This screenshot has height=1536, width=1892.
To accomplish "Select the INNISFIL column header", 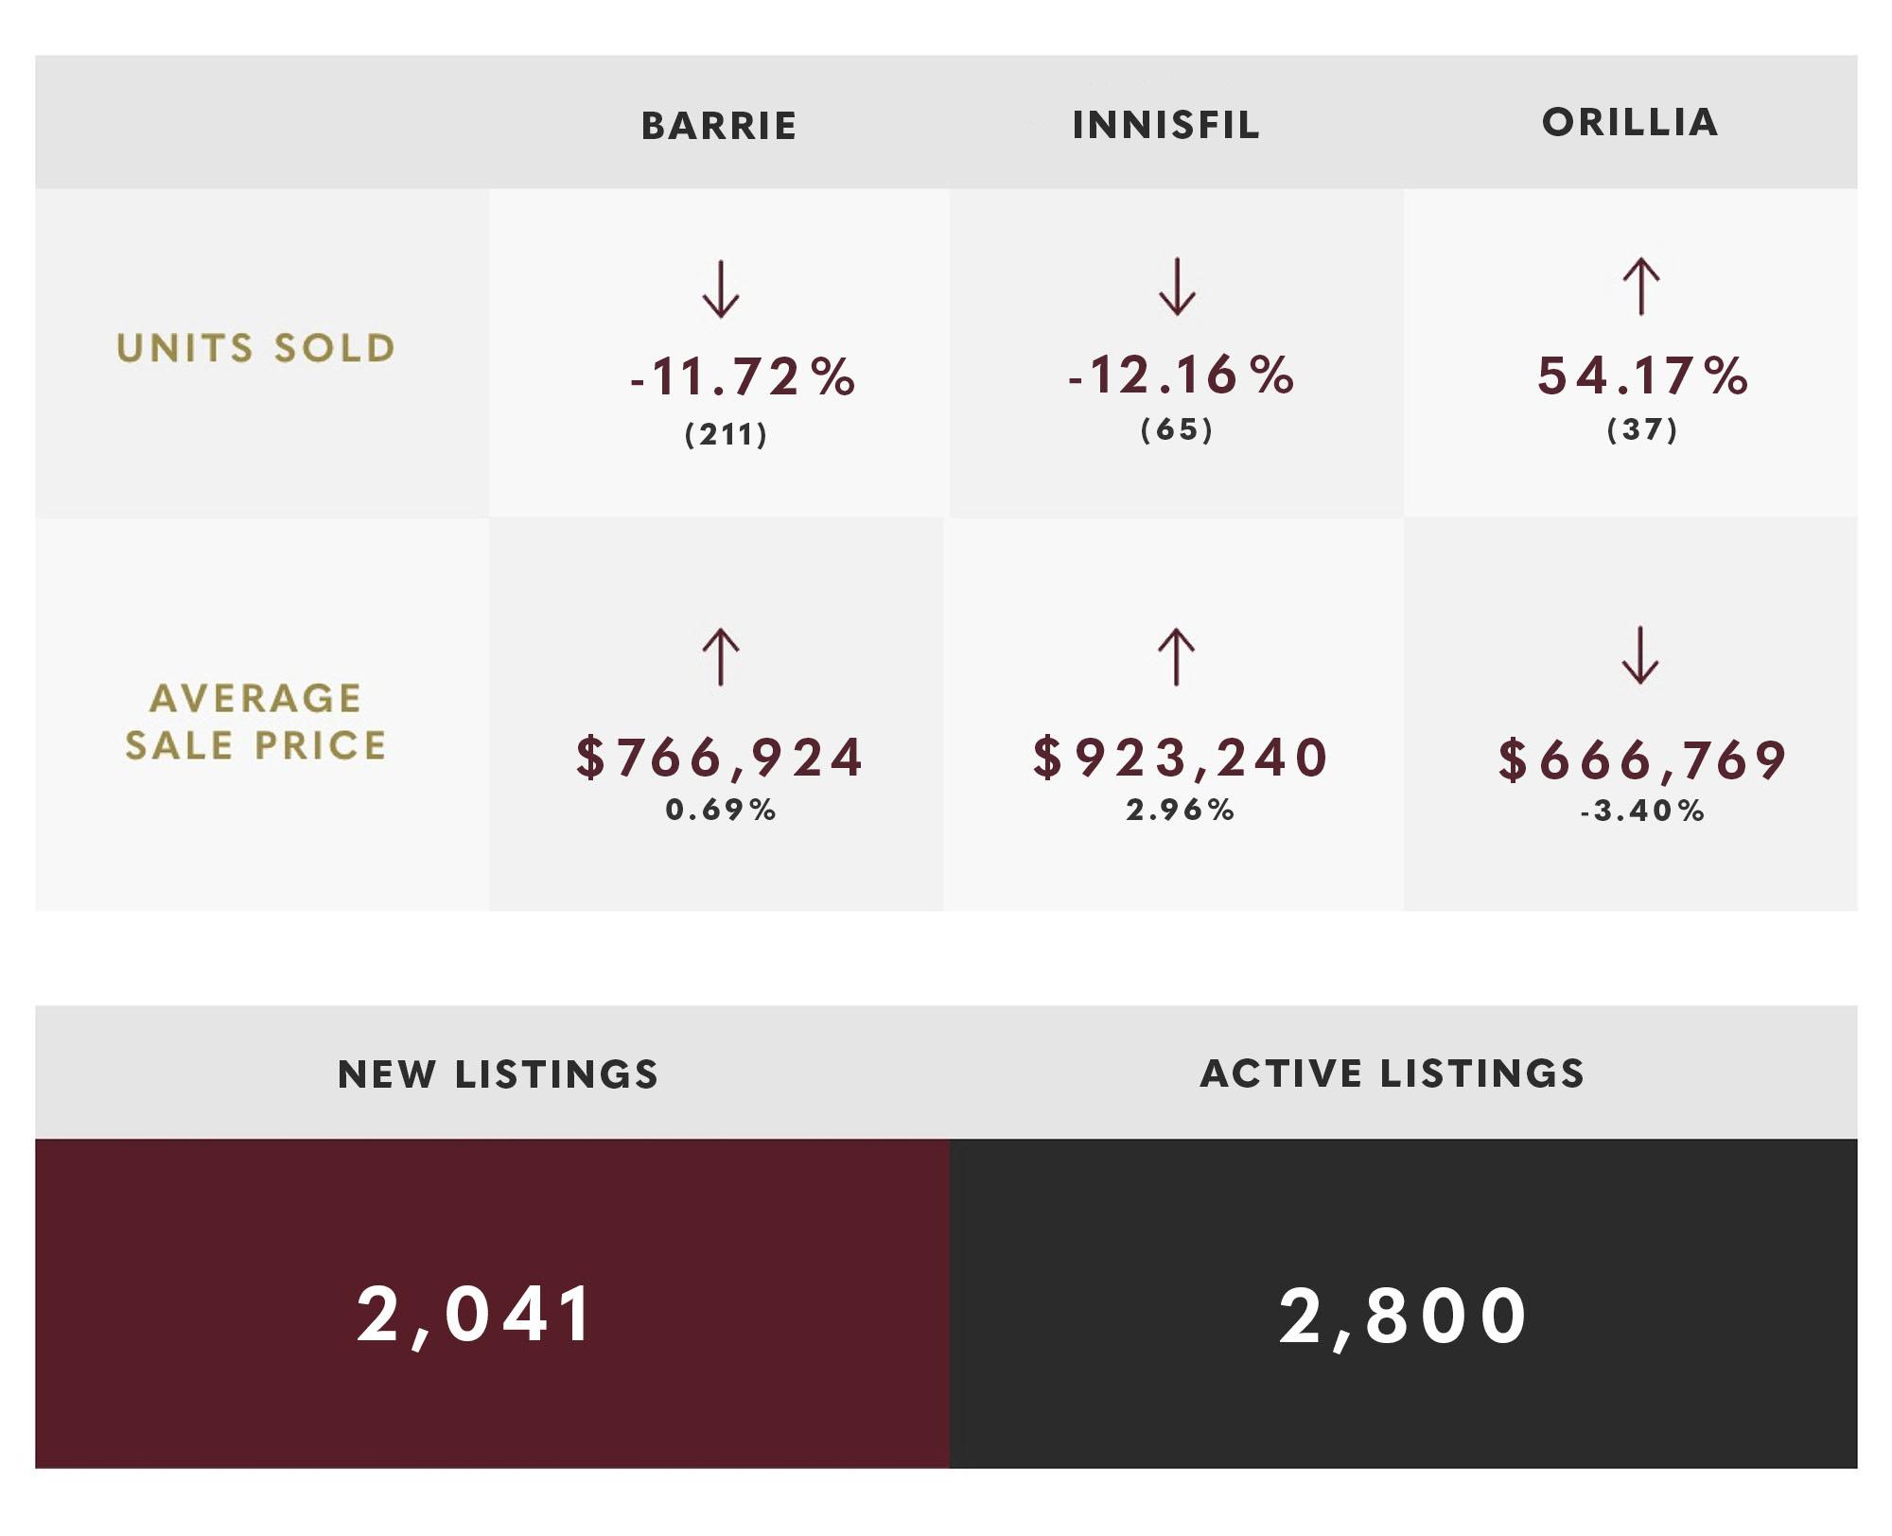I will point(1165,125).
